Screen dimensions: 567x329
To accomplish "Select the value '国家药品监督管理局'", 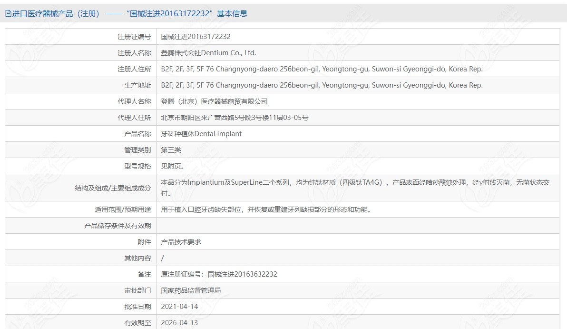I will click(x=191, y=290).
